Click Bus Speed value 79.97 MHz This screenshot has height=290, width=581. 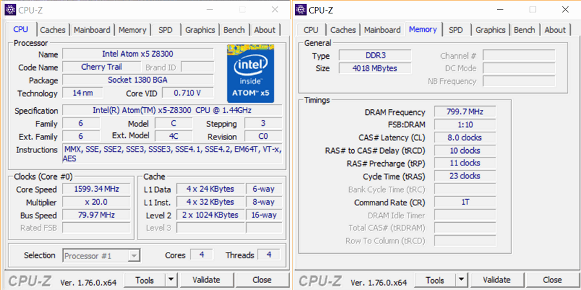(96, 215)
